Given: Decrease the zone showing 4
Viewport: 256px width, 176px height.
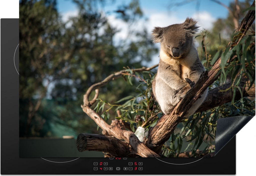Looking at the screenshot, I should point(96,169).
